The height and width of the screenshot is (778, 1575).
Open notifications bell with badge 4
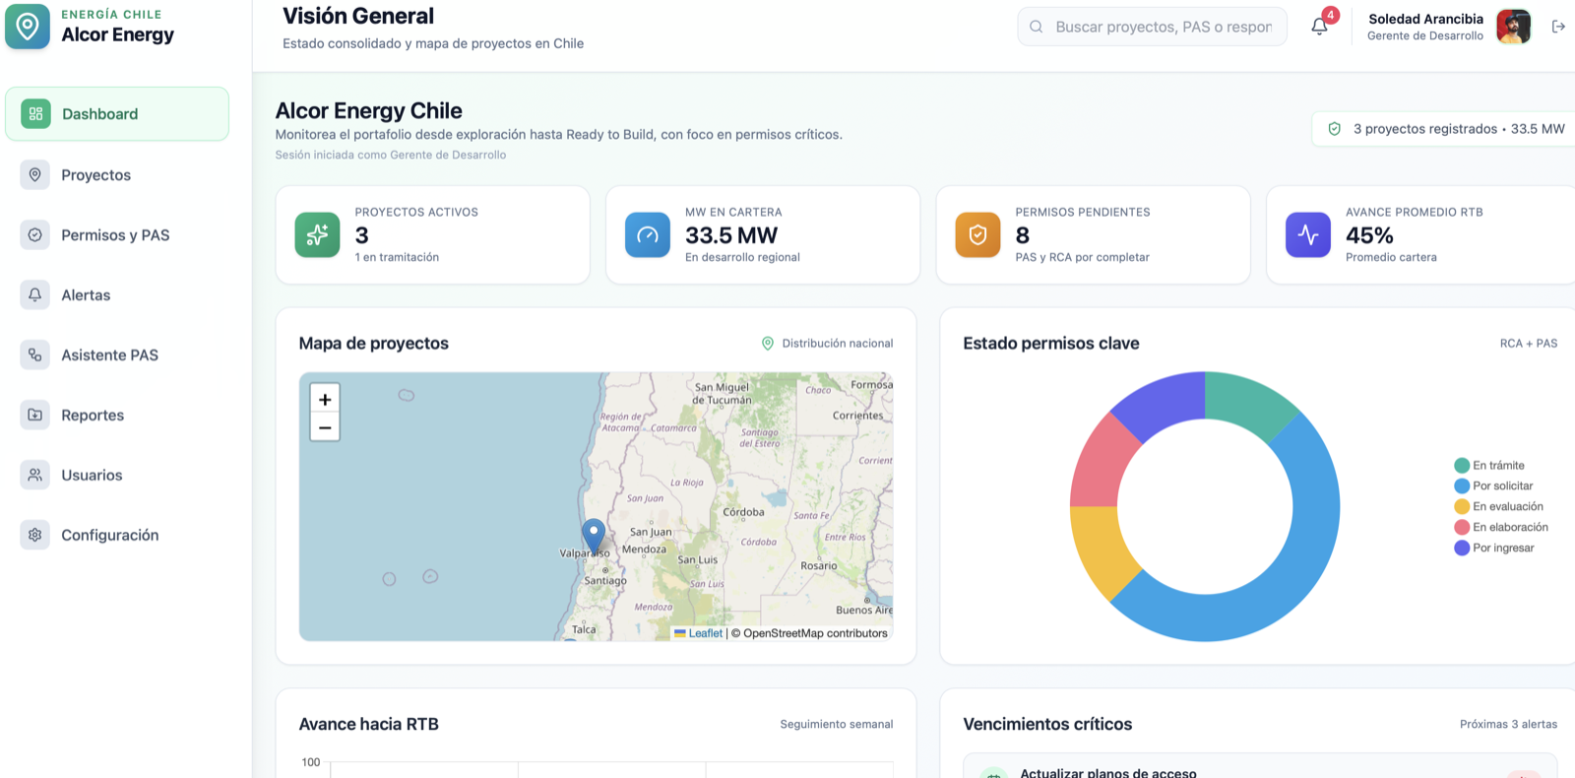[x=1320, y=27]
